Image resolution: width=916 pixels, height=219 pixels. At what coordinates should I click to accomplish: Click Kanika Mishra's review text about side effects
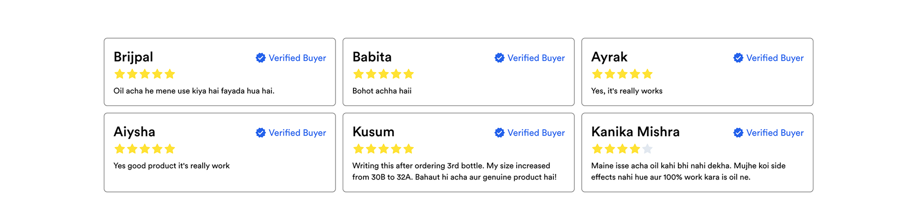(x=688, y=171)
